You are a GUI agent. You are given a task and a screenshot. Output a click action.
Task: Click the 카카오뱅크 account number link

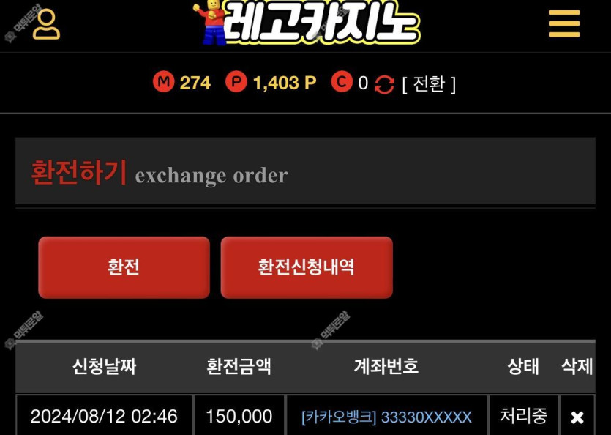coord(386,417)
